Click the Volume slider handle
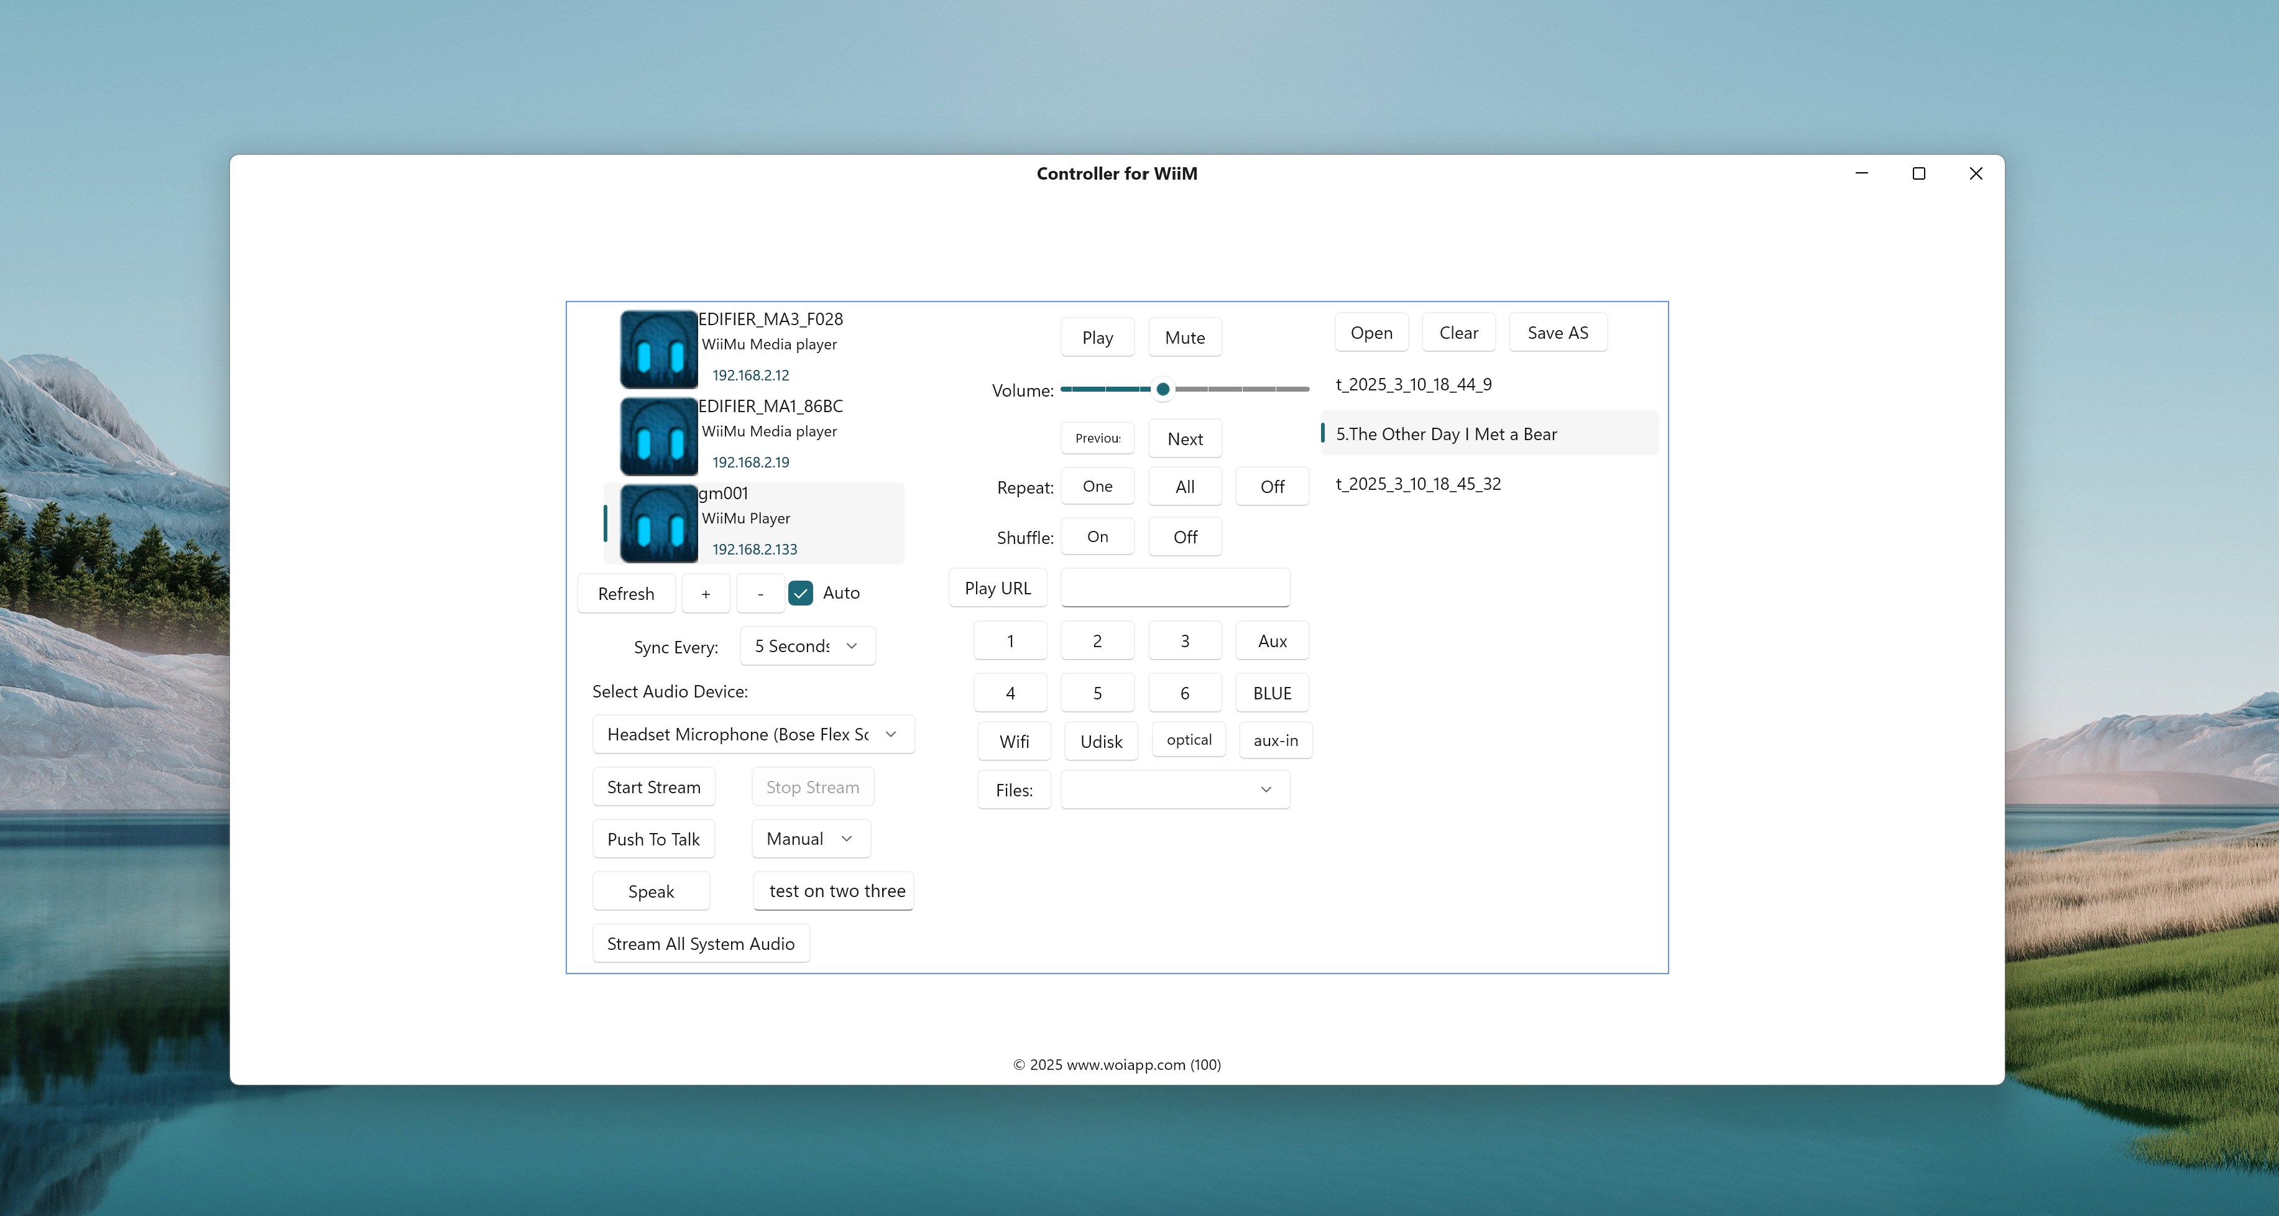This screenshot has height=1216, width=2279. (x=1163, y=389)
